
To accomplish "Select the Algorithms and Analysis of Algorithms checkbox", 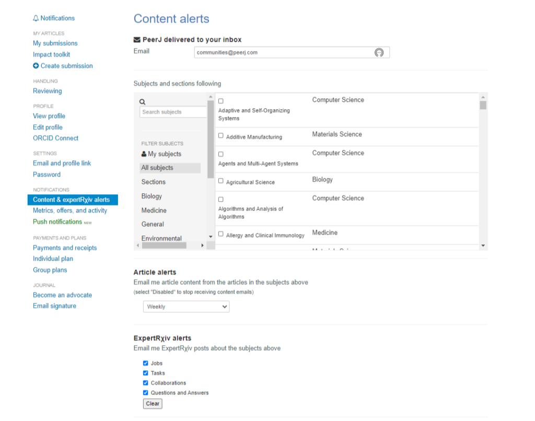I will pyautogui.click(x=221, y=199).
